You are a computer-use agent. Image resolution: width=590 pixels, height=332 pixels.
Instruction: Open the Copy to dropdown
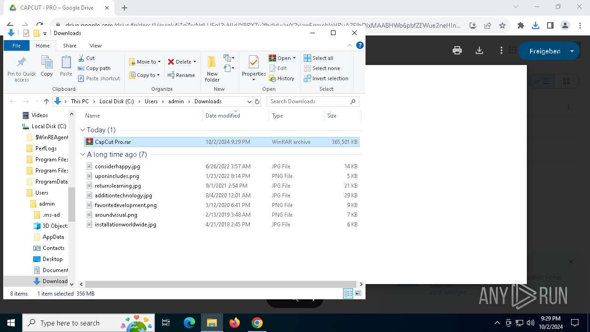tap(144, 75)
